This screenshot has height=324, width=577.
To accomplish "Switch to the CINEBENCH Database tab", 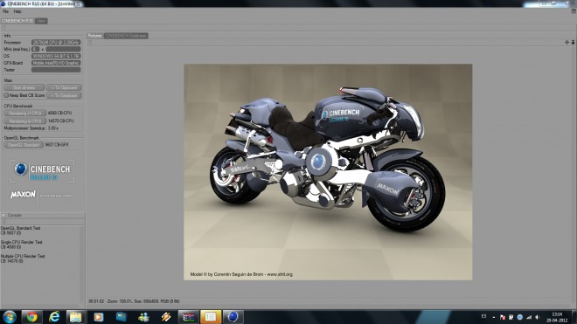I will 126,36.
